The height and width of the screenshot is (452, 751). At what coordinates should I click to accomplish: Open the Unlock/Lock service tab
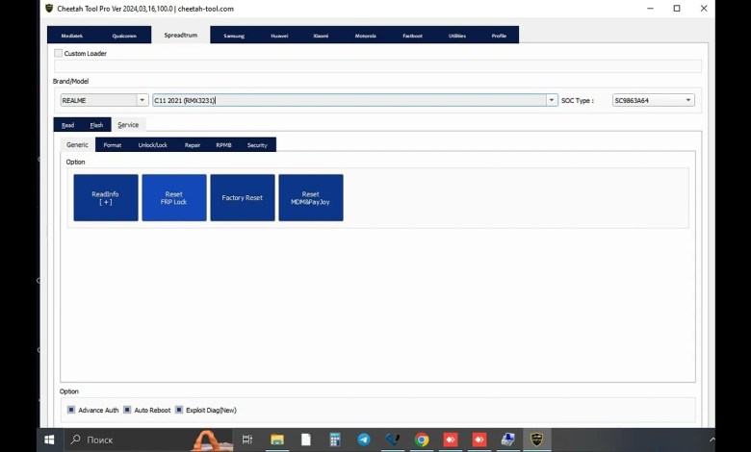153,145
